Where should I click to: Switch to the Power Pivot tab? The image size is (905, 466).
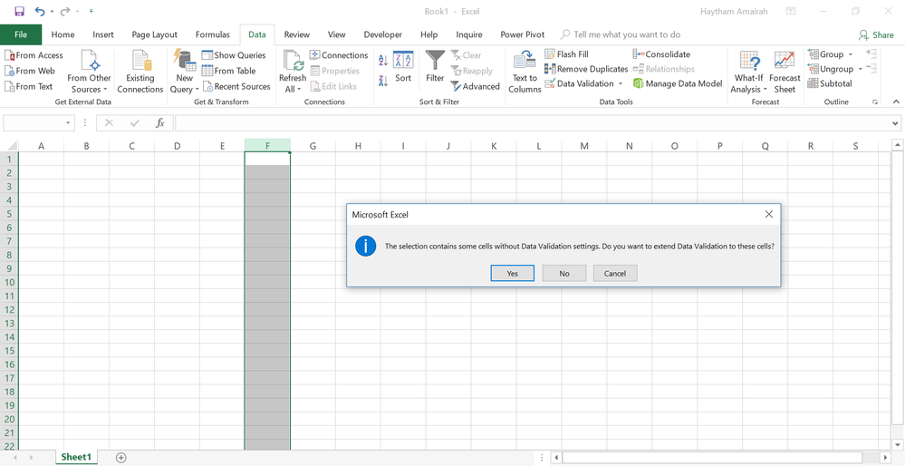tap(523, 34)
